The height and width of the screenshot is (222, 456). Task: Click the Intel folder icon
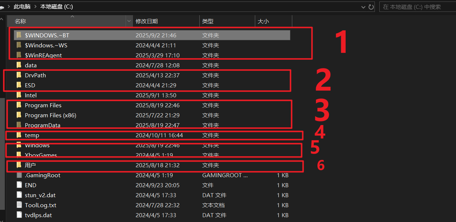coord(19,95)
